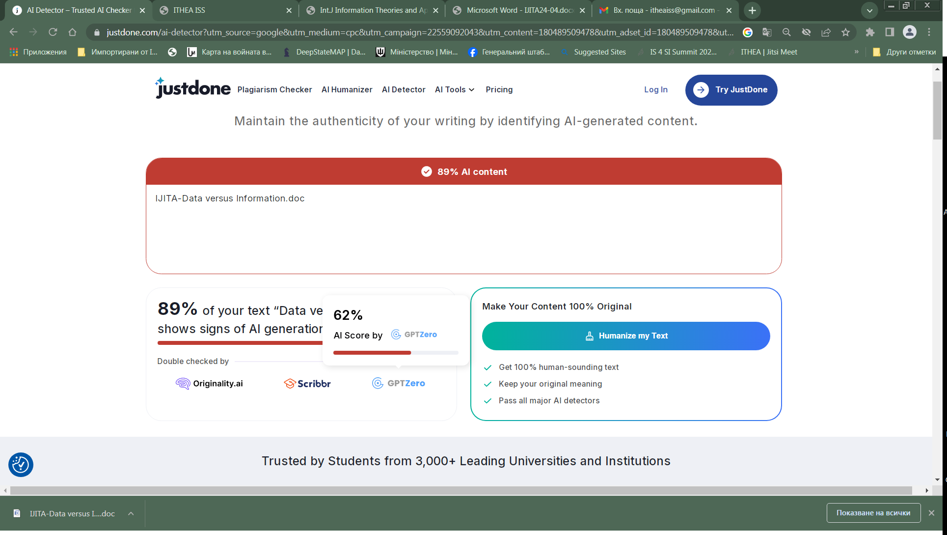Click the Log In link
The width and height of the screenshot is (947, 535).
point(656,89)
